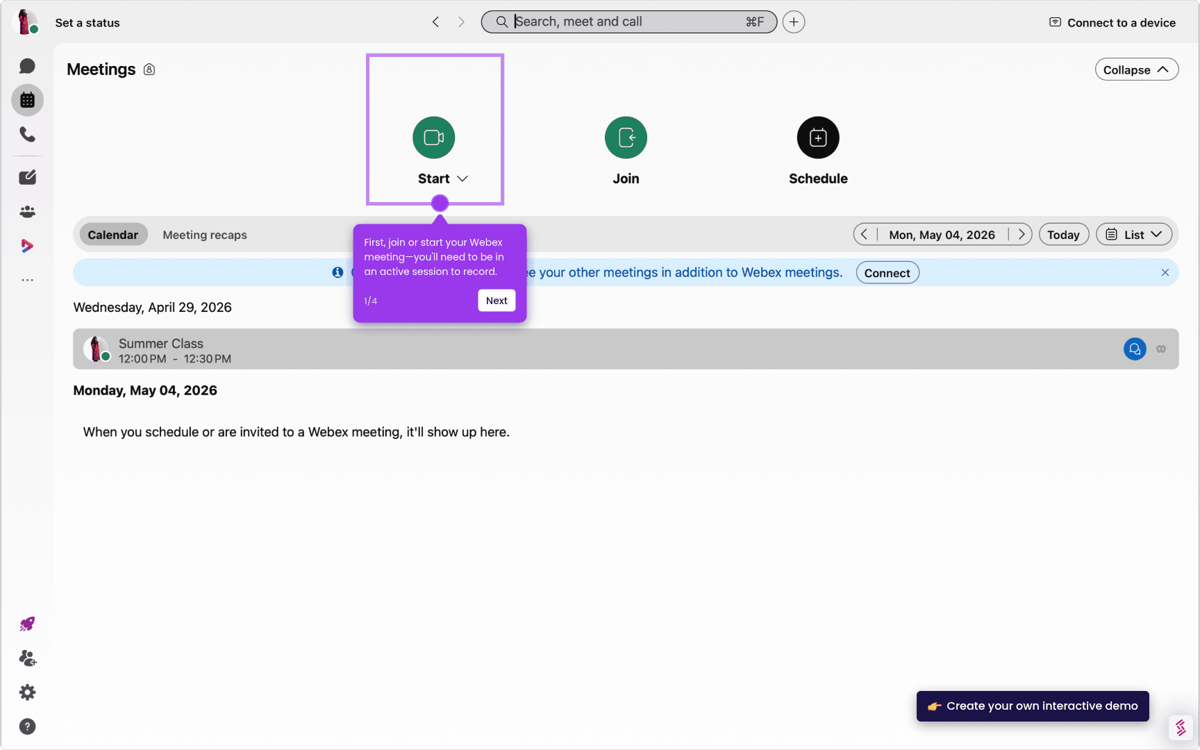Viewport: 1200px width, 750px height.
Task: Open the Meetings calendar icon in sidebar
Action: [x=27, y=100]
